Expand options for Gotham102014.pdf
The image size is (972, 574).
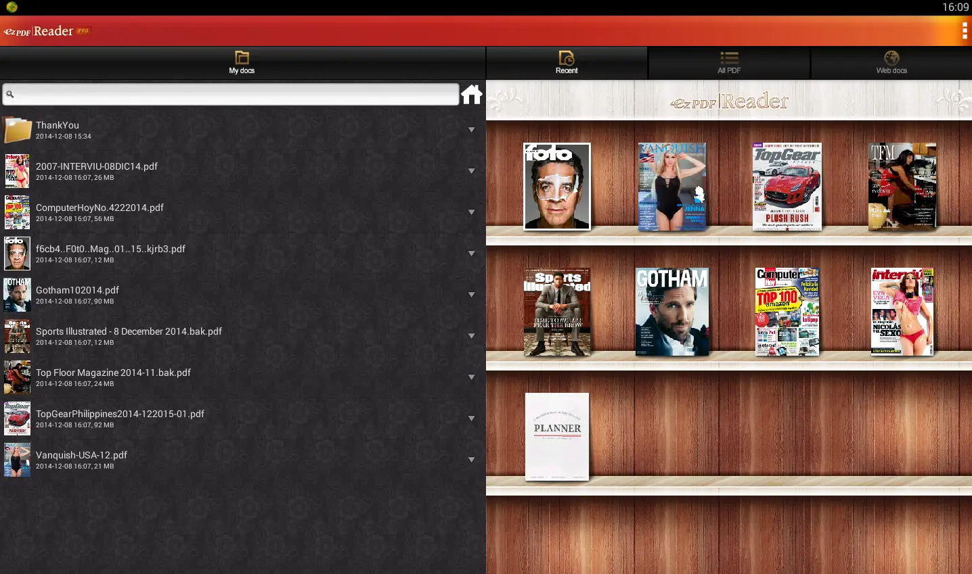pos(472,295)
